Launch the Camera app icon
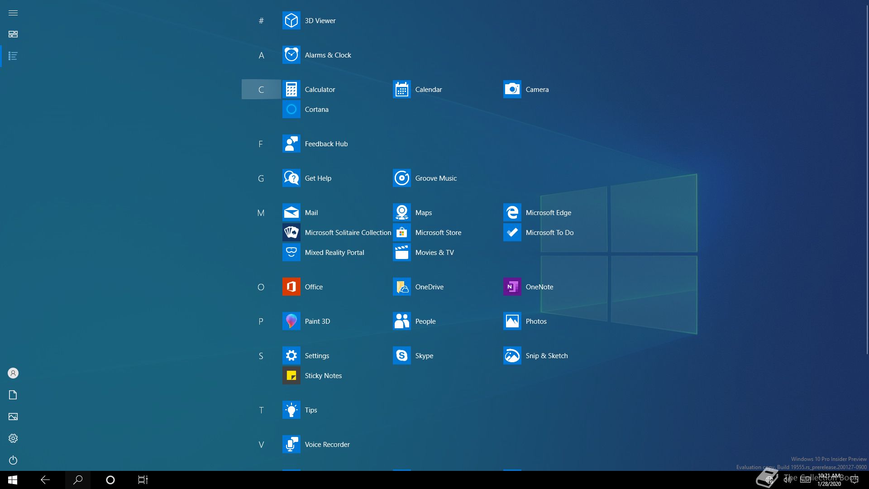 point(512,89)
